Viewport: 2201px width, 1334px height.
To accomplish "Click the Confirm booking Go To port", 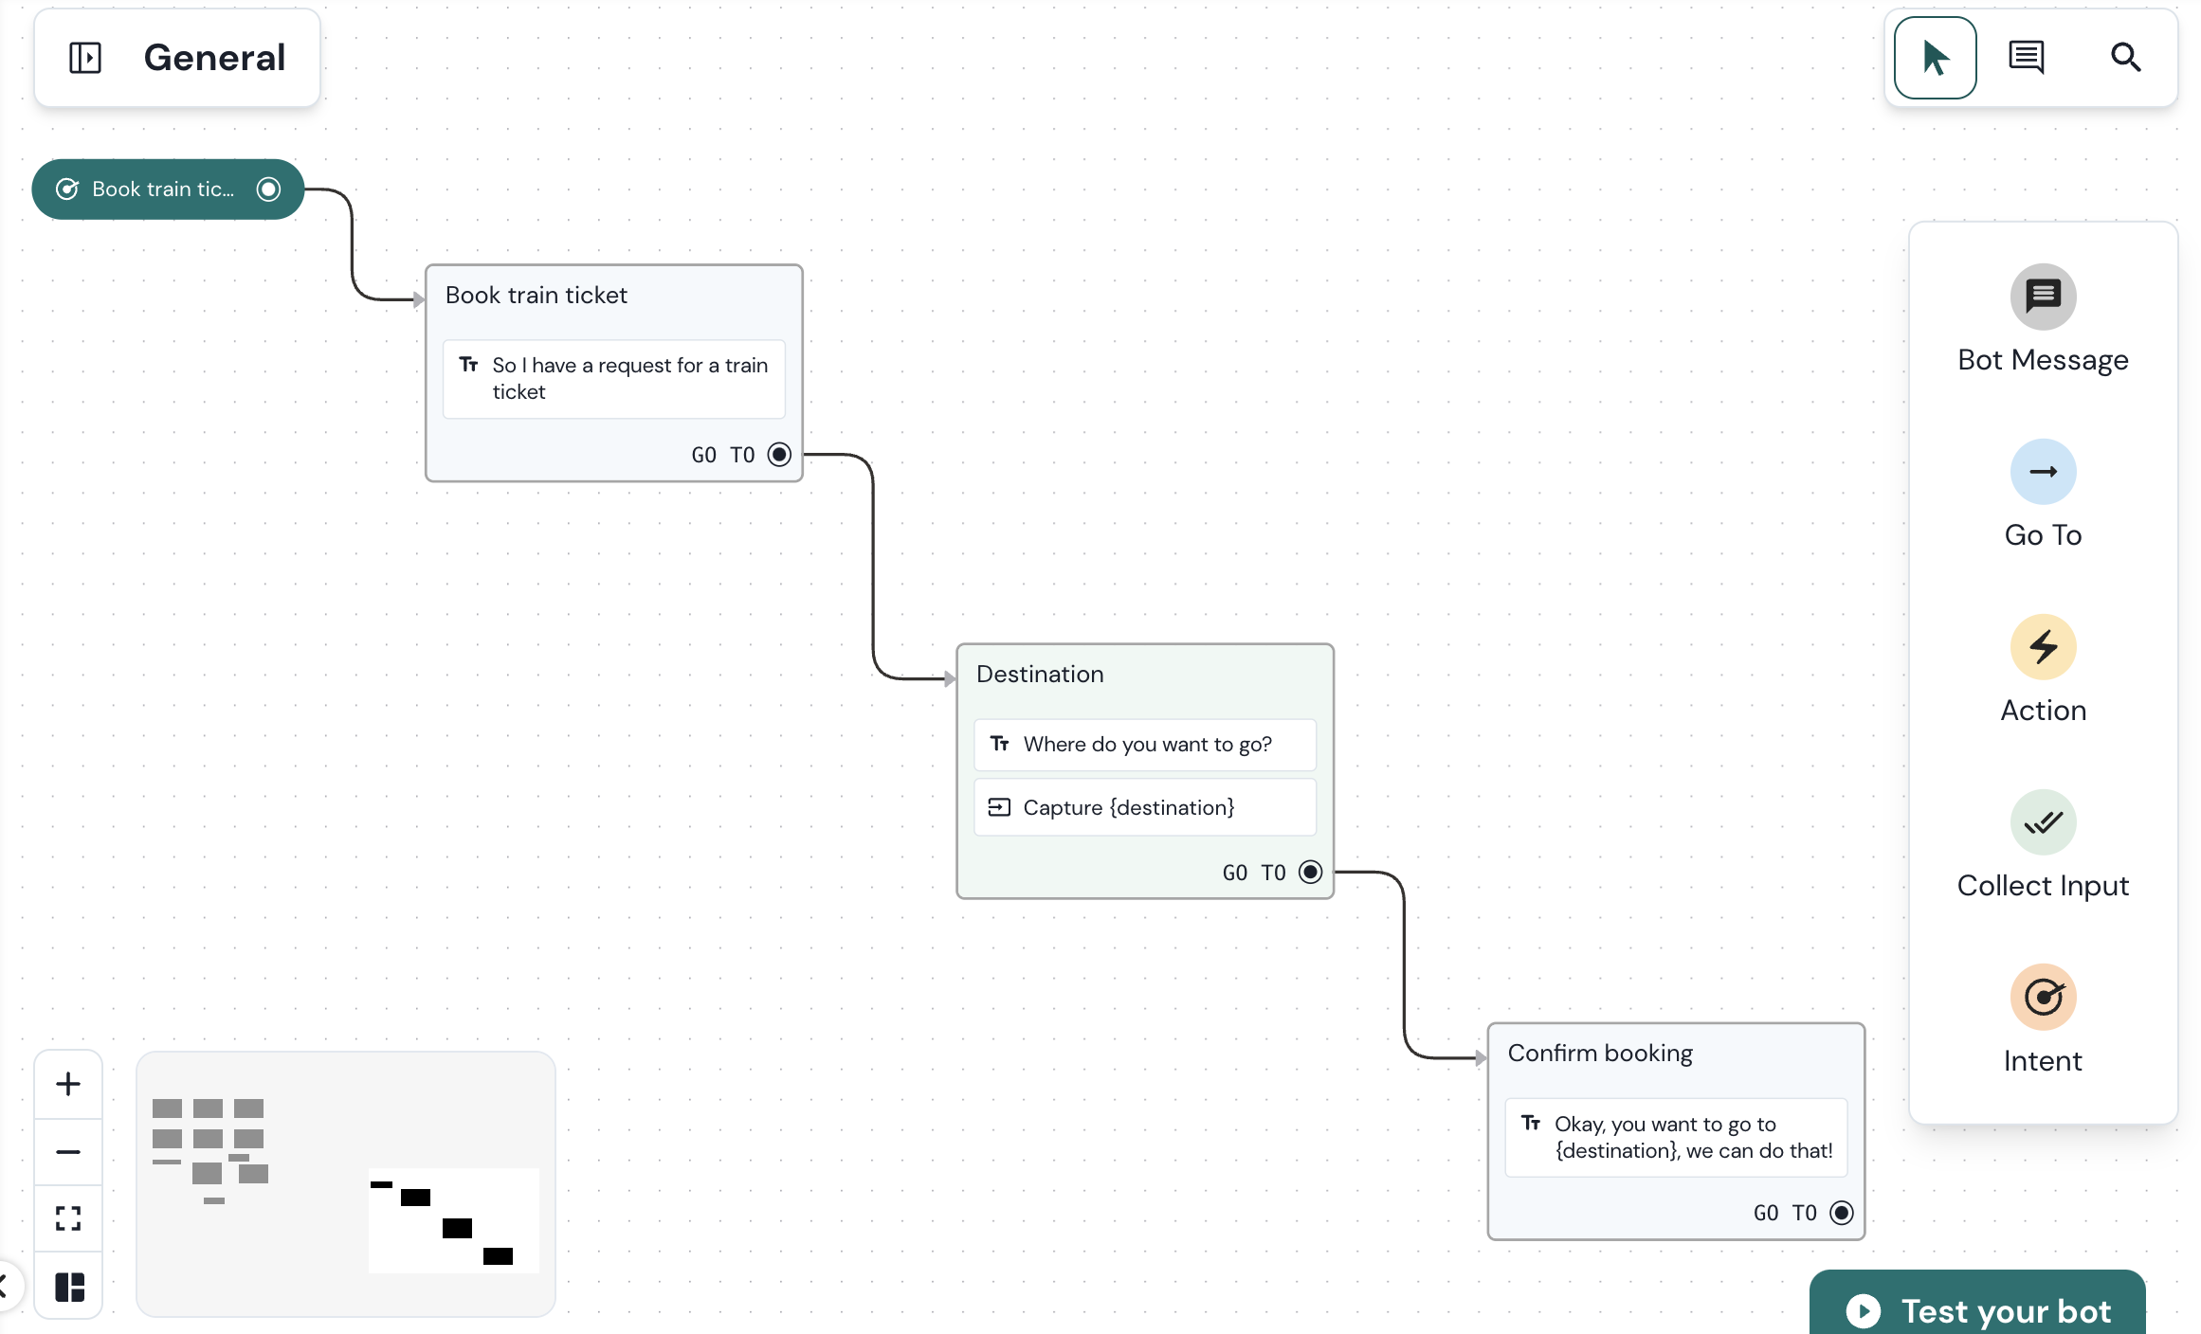I will 1841,1213.
